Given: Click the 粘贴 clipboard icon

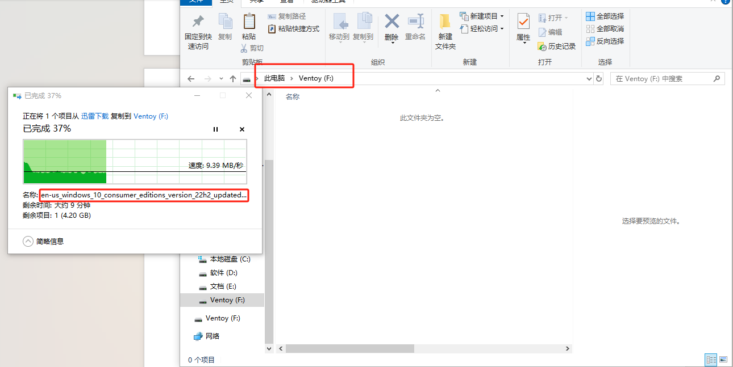Looking at the screenshot, I should click(249, 22).
